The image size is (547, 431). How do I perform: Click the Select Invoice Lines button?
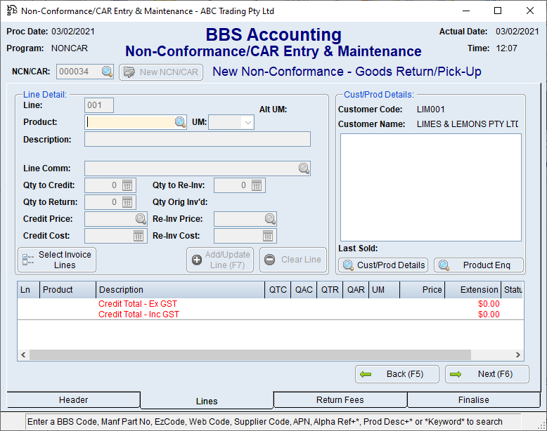57,260
